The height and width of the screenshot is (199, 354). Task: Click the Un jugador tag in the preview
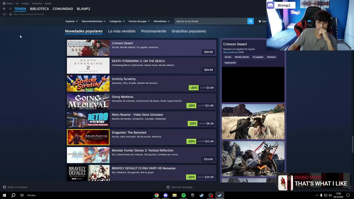[x=258, y=57]
